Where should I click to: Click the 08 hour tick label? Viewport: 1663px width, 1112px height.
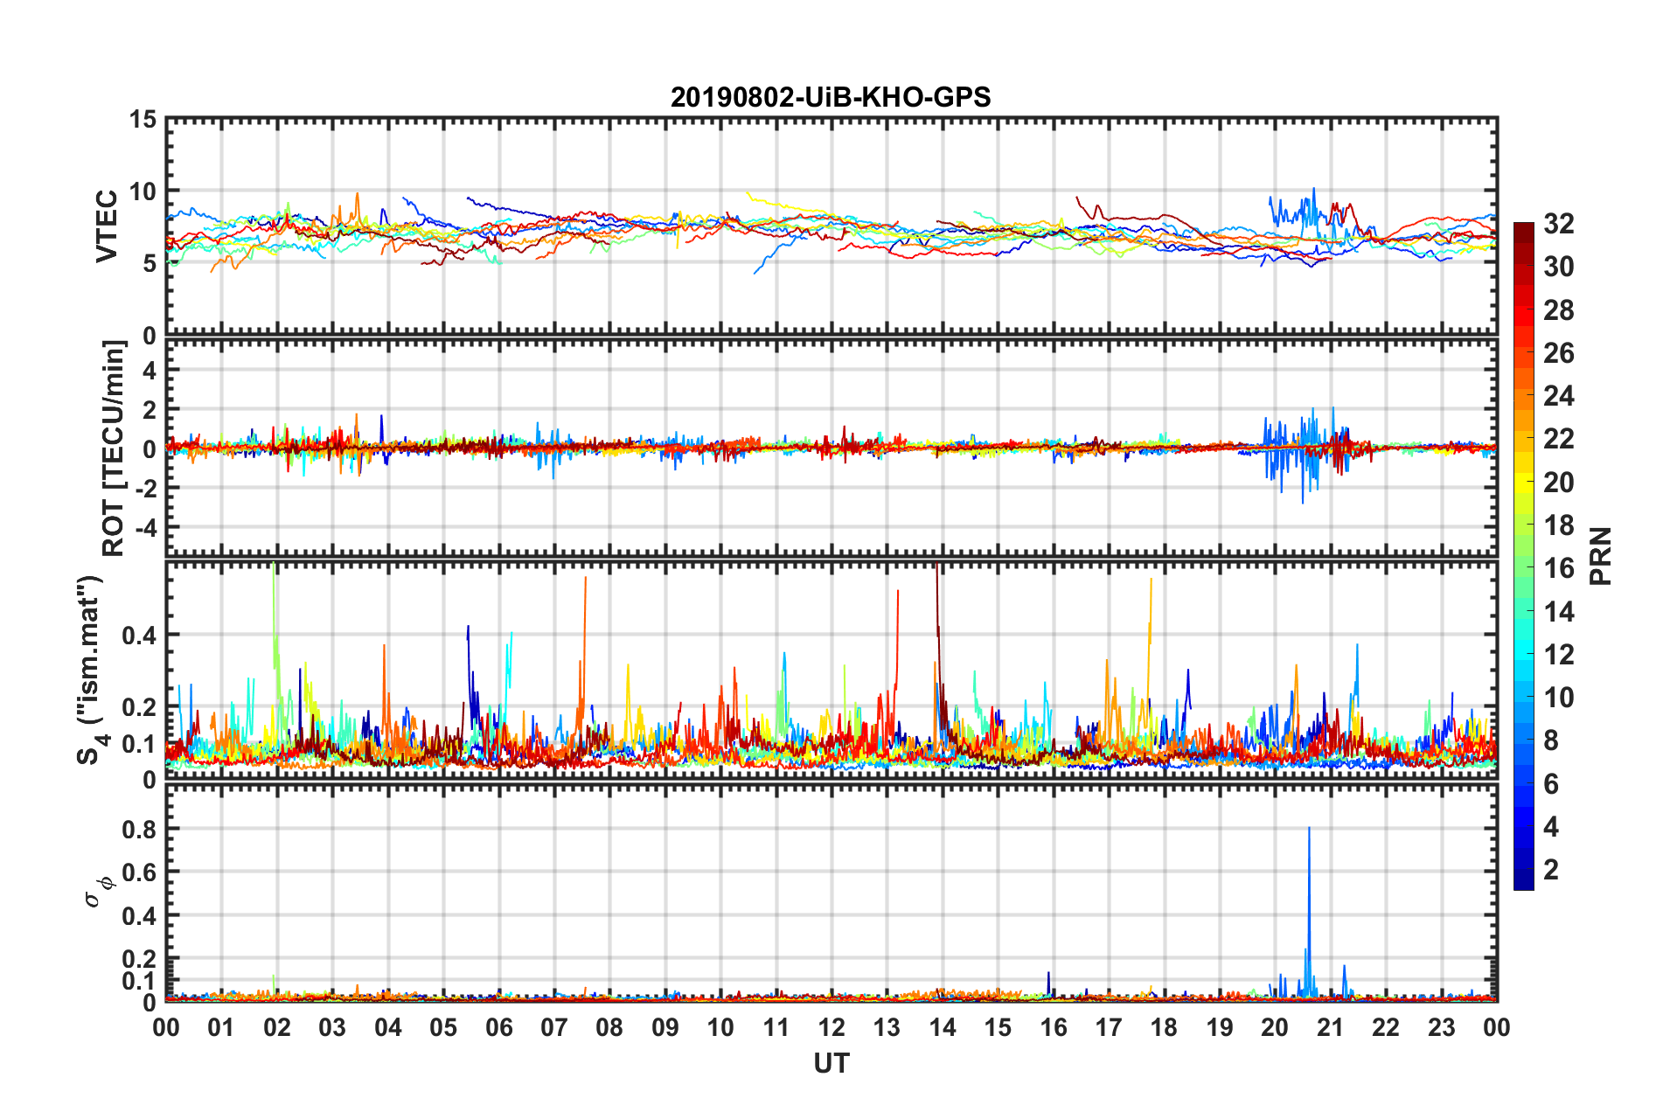(609, 1027)
